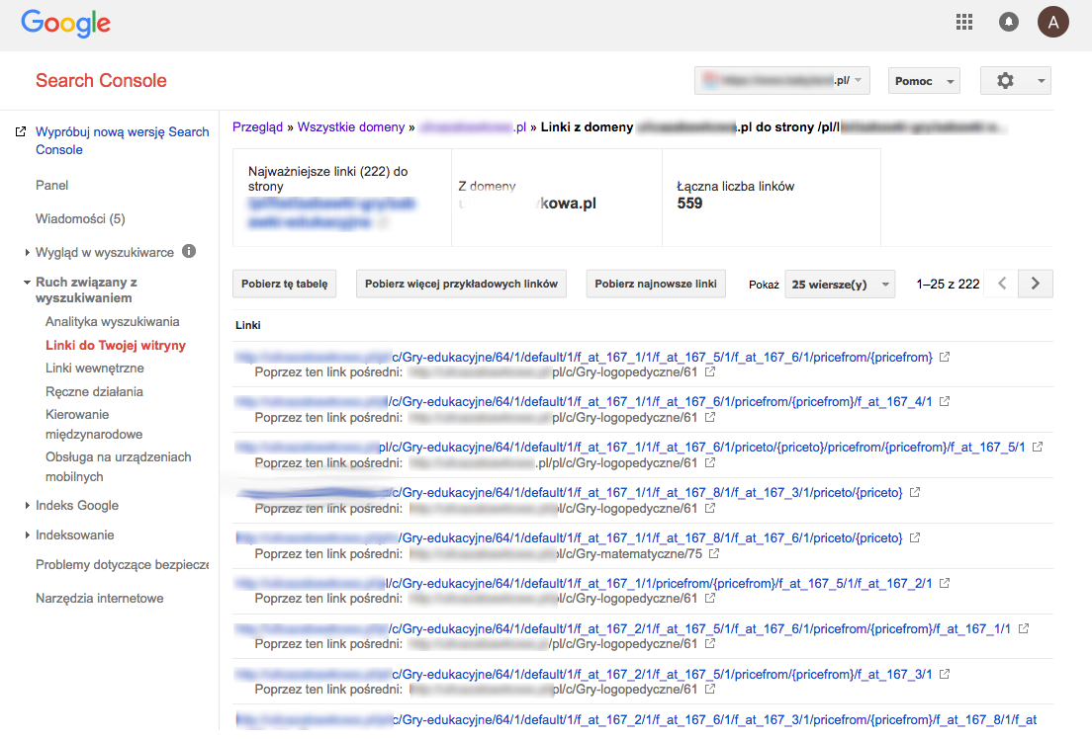Open external icon after pricefrom/{pricefrom}/f_at_167_3/1 link
Viewport: 1092px width, 739px height.
point(945,674)
